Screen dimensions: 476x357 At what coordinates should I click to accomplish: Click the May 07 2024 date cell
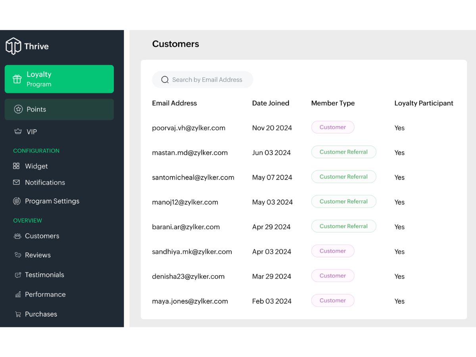[272, 177]
